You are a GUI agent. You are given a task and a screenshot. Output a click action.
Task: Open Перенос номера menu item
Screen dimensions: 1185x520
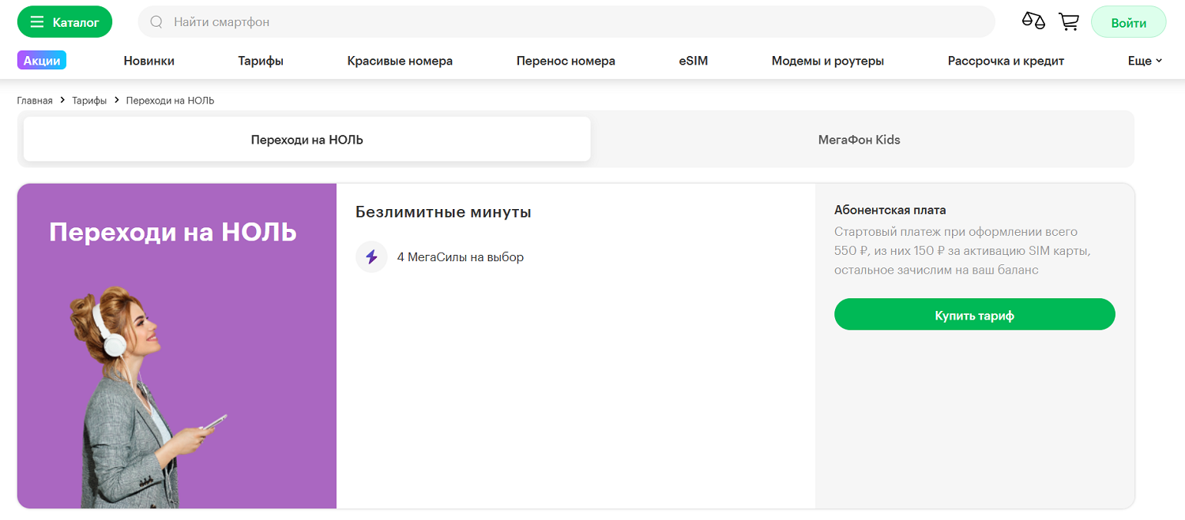(x=566, y=61)
